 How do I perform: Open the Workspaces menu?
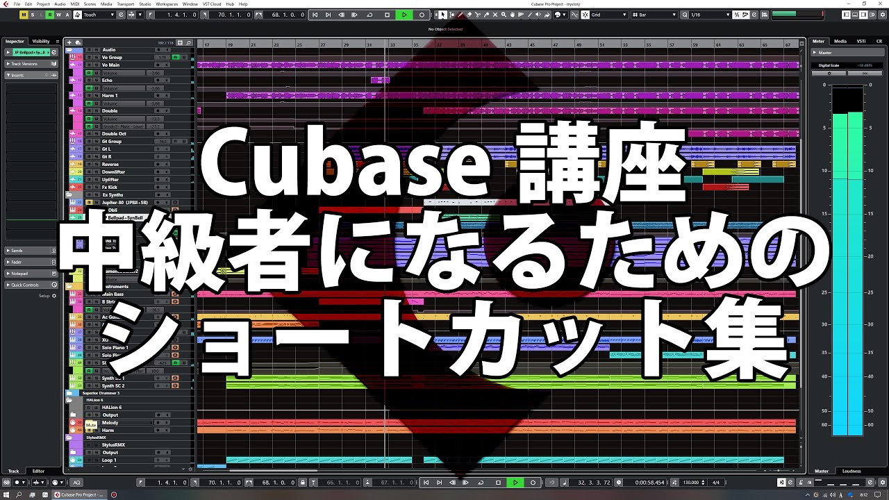[167, 4]
